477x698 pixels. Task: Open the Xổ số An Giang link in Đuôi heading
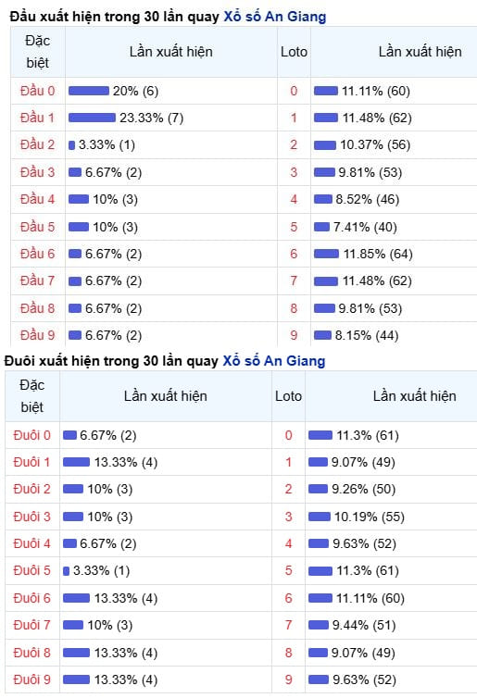(x=274, y=361)
